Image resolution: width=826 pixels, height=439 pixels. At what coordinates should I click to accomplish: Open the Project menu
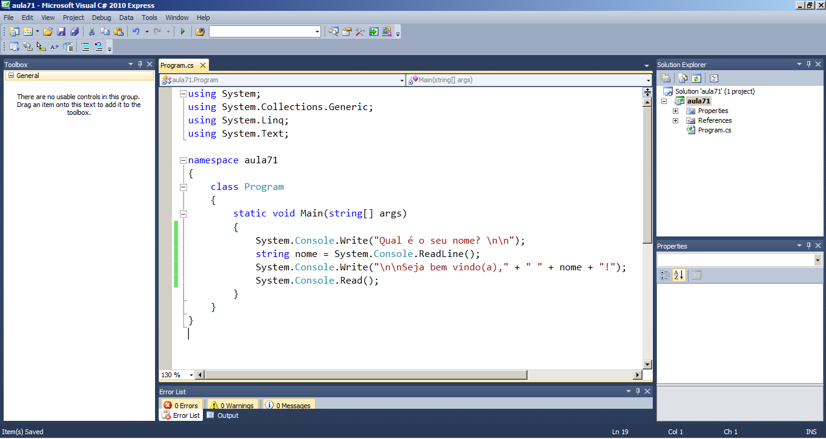(74, 18)
